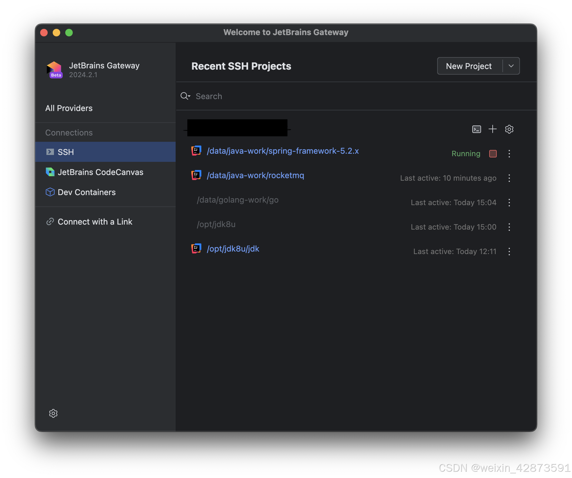Click the version 2024.2.1 label
This screenshot has width=572, height=478.
point(83,75)
